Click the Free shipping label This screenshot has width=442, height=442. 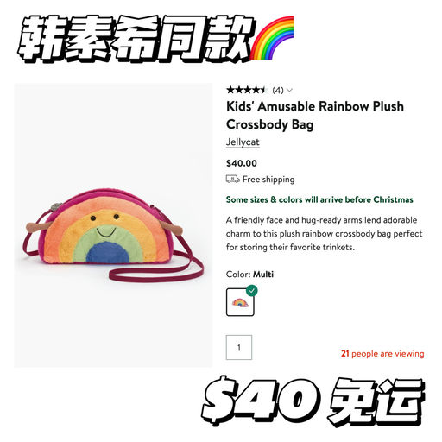pyautogui.click(x=268, y=180)
